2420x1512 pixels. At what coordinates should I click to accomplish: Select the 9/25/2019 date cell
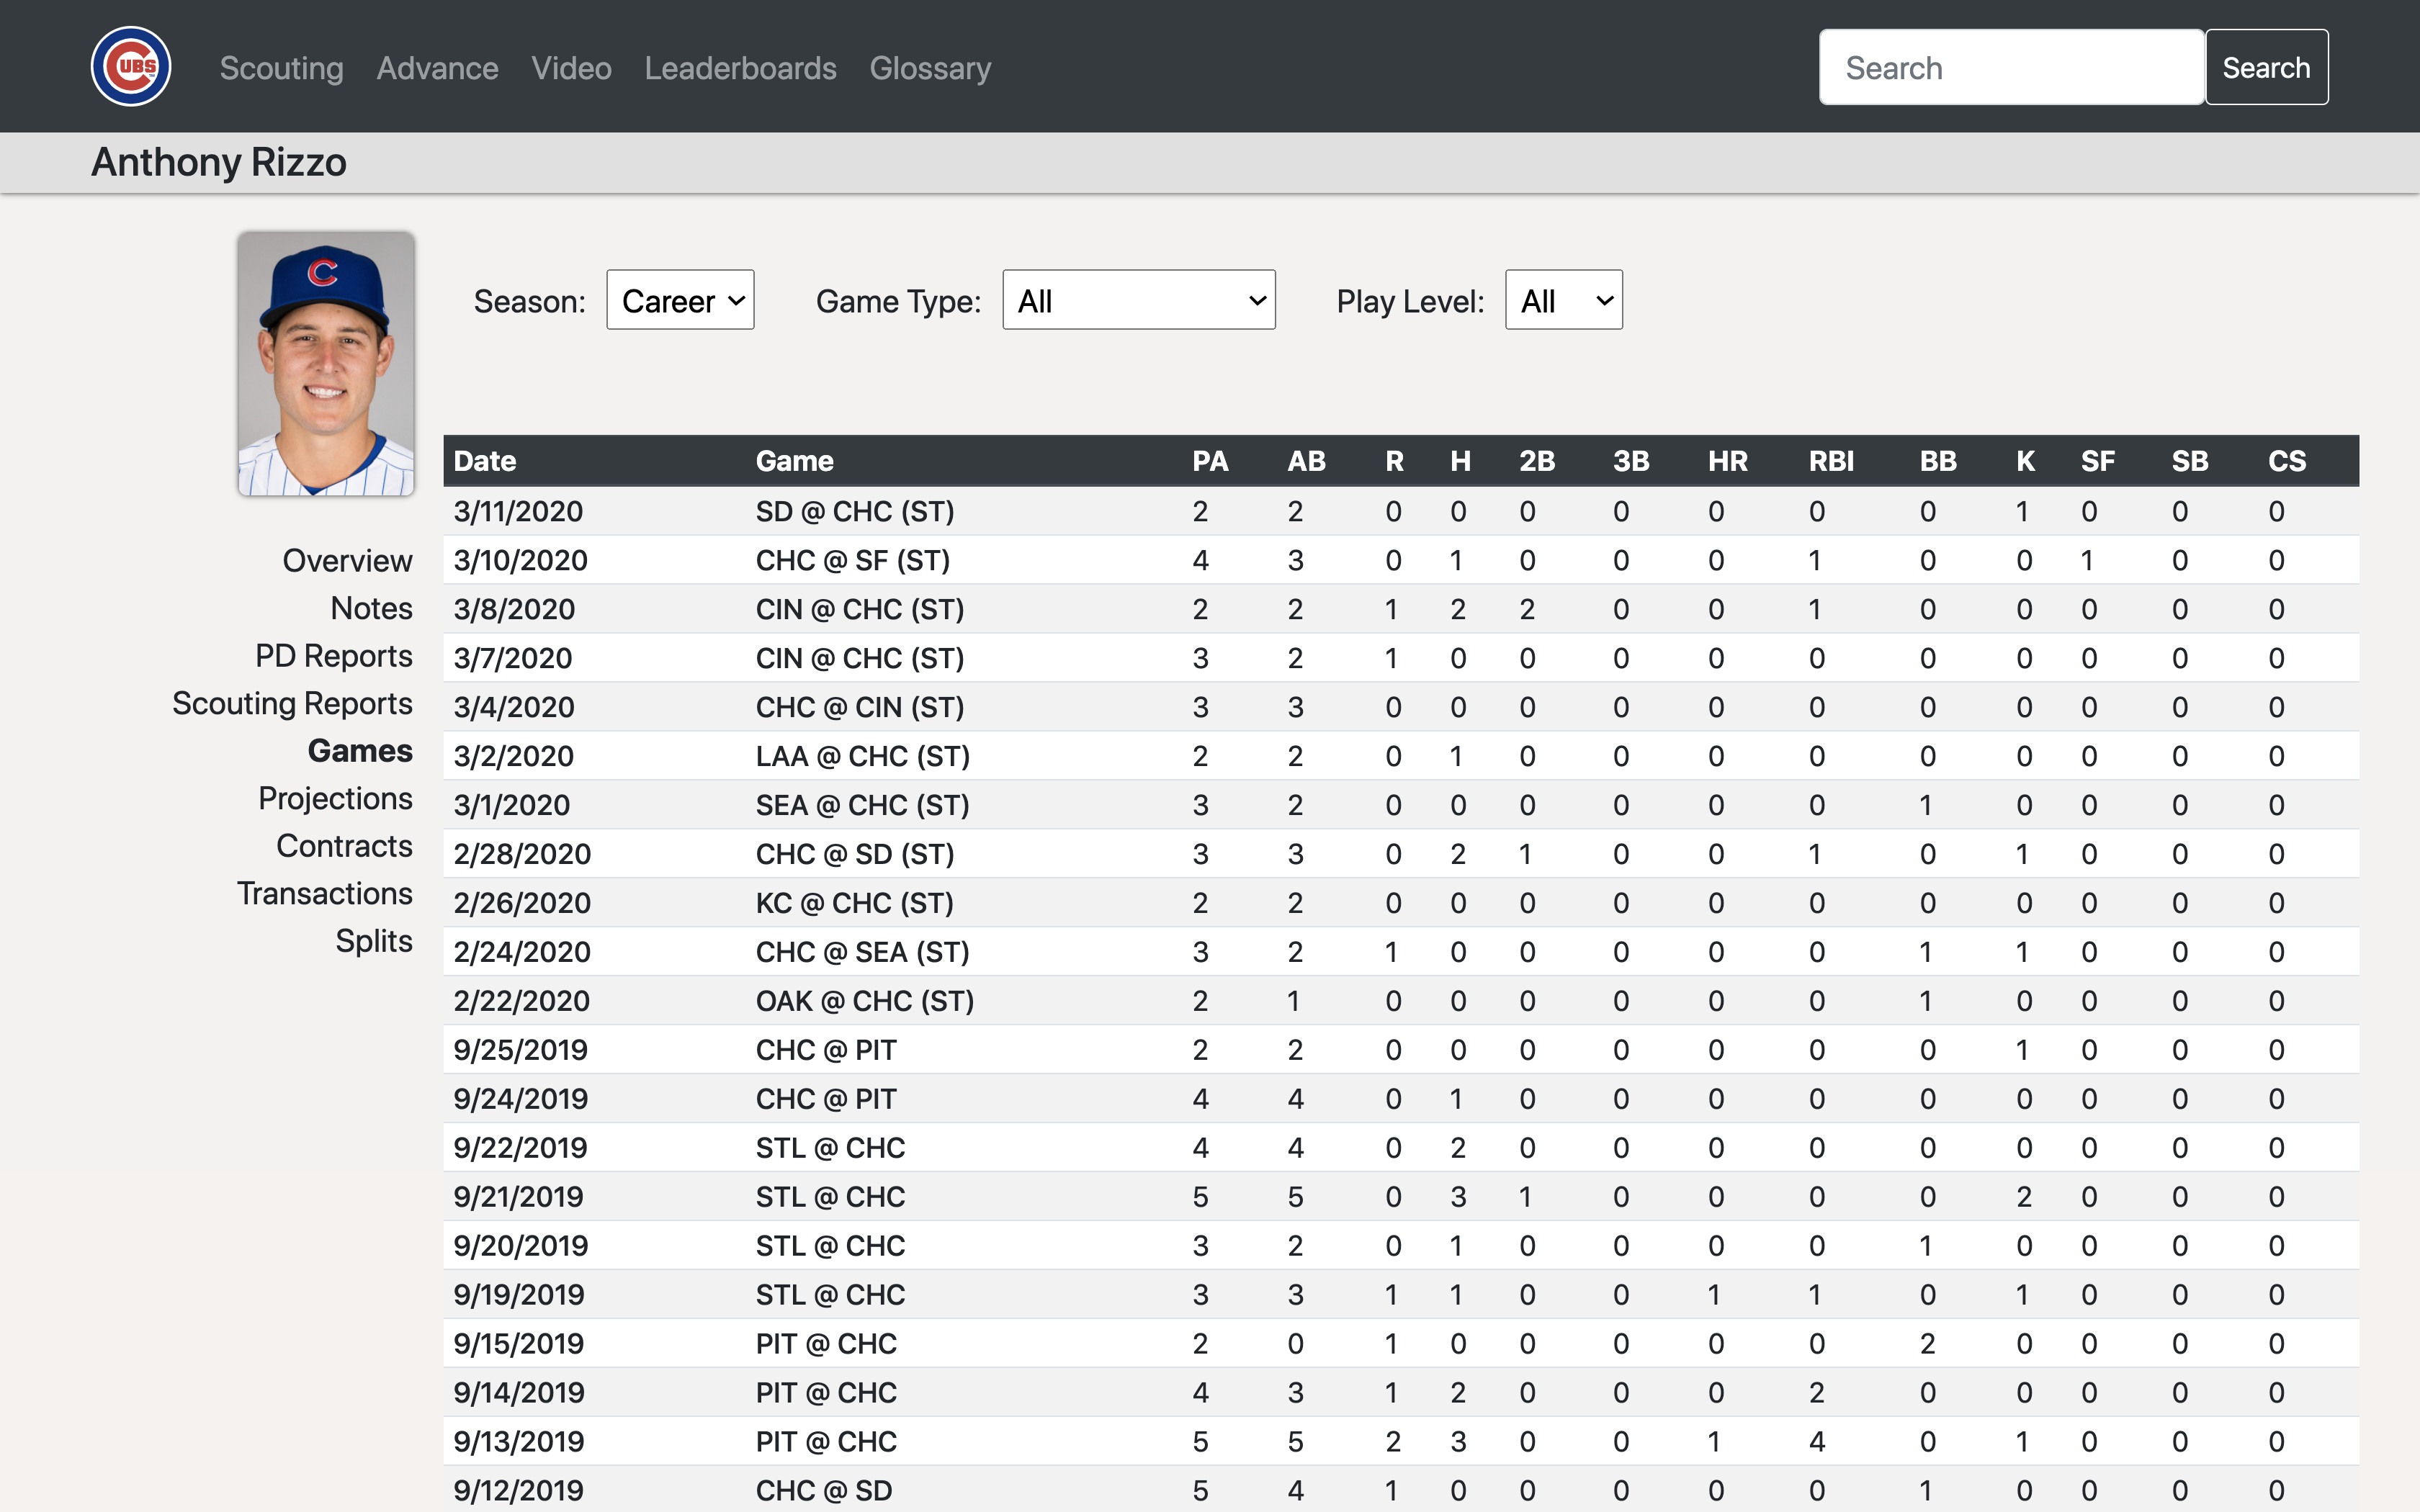coord(520,1050)
